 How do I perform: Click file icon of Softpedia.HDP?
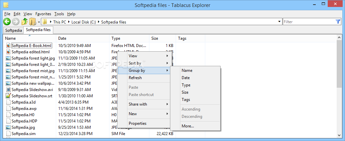(x=8, y=121)
